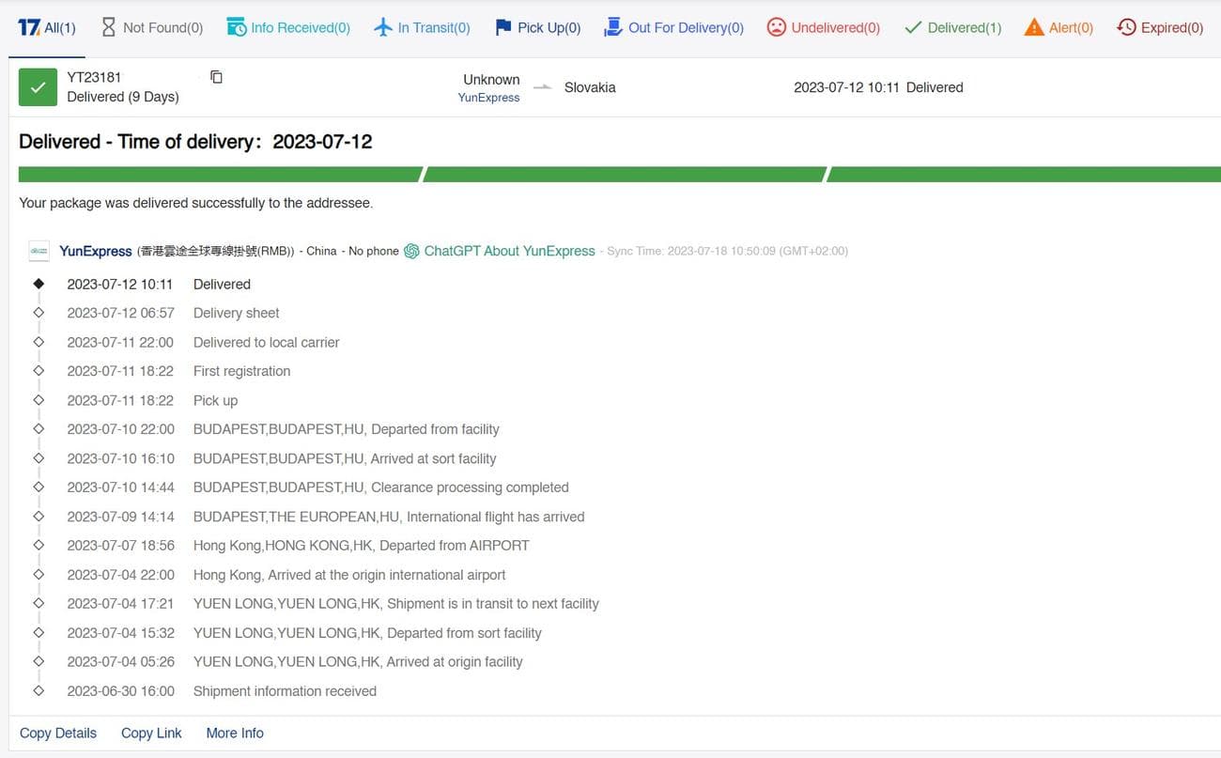Click the Pick Up flag icon
1221x758 pixels.
click(x=503, y=26)
